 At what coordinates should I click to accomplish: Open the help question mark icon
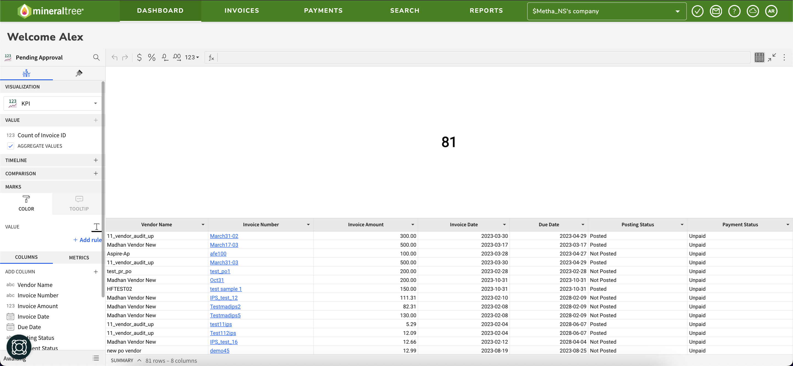734,11
